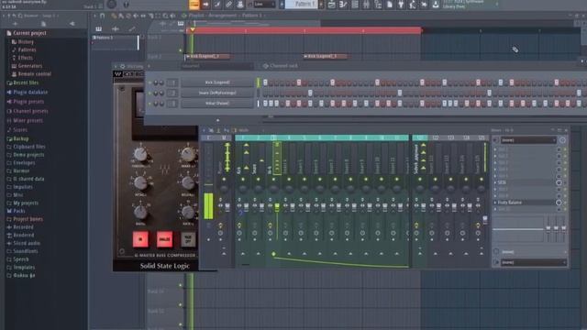587x330 pixels.
Task: Click the Kick (Legend) channel button
Action: coord(217,82)
